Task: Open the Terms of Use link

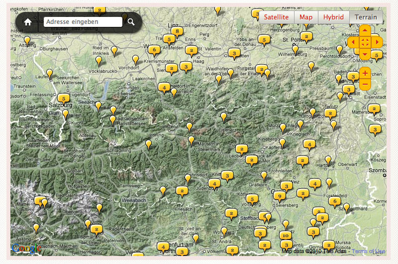Action: (x=368, y=251)
